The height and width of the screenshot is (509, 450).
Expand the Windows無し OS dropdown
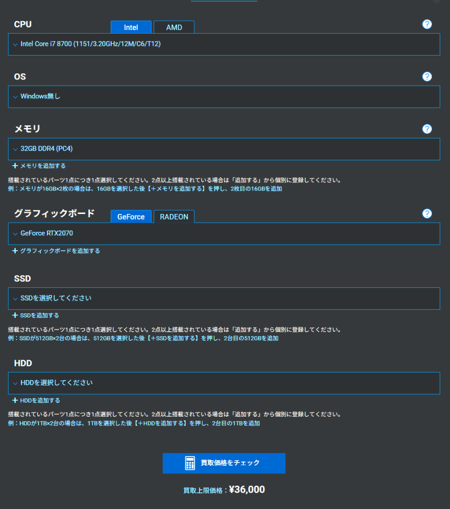(224, 97)
